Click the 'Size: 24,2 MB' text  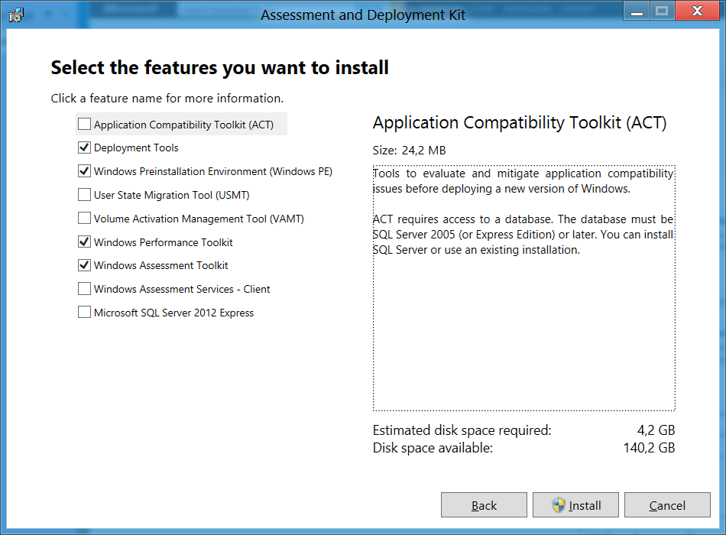410,150
